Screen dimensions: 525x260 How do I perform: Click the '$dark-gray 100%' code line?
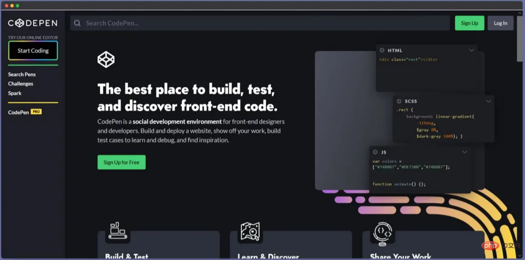[x=439, y=136]
